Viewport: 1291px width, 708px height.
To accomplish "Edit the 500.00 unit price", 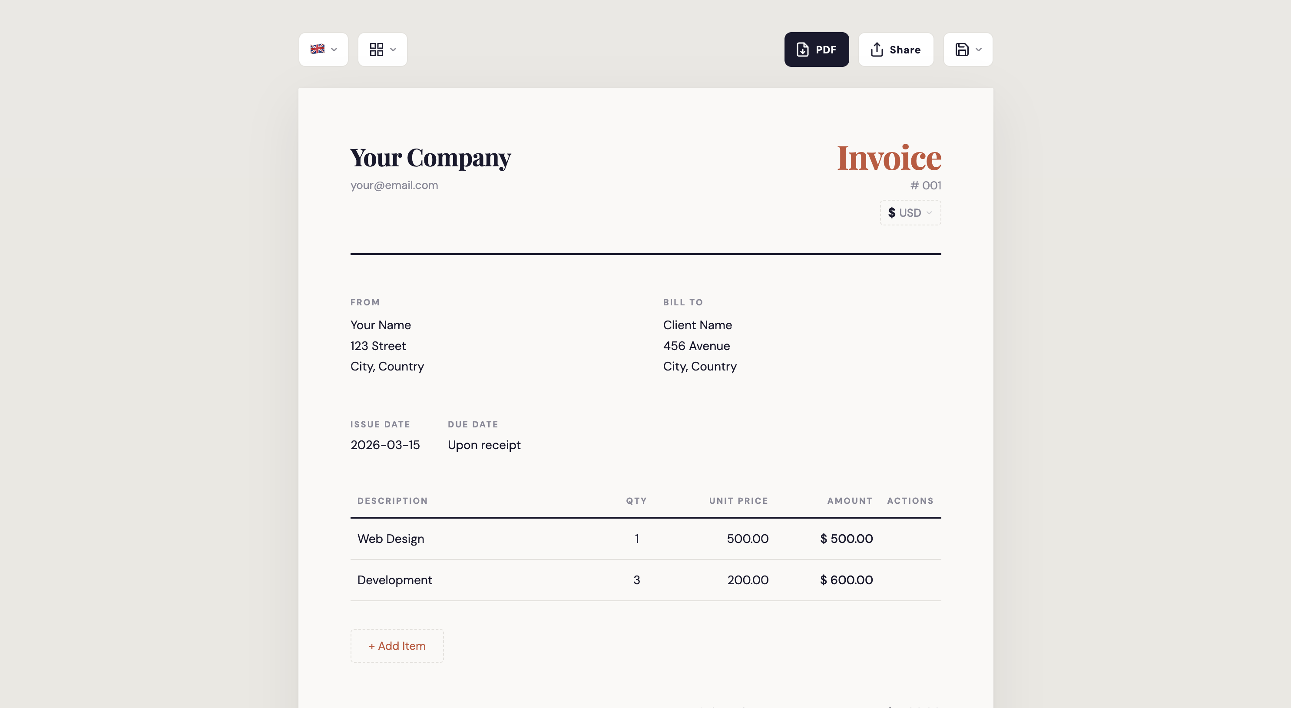I will [x=747, y=539].
